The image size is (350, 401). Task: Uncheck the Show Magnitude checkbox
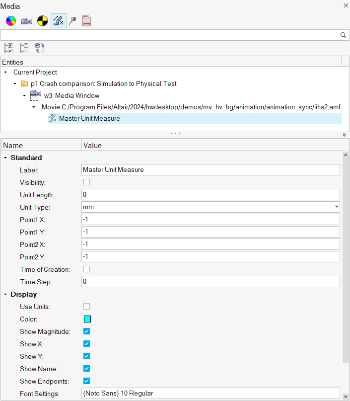(x=86, y=331)
